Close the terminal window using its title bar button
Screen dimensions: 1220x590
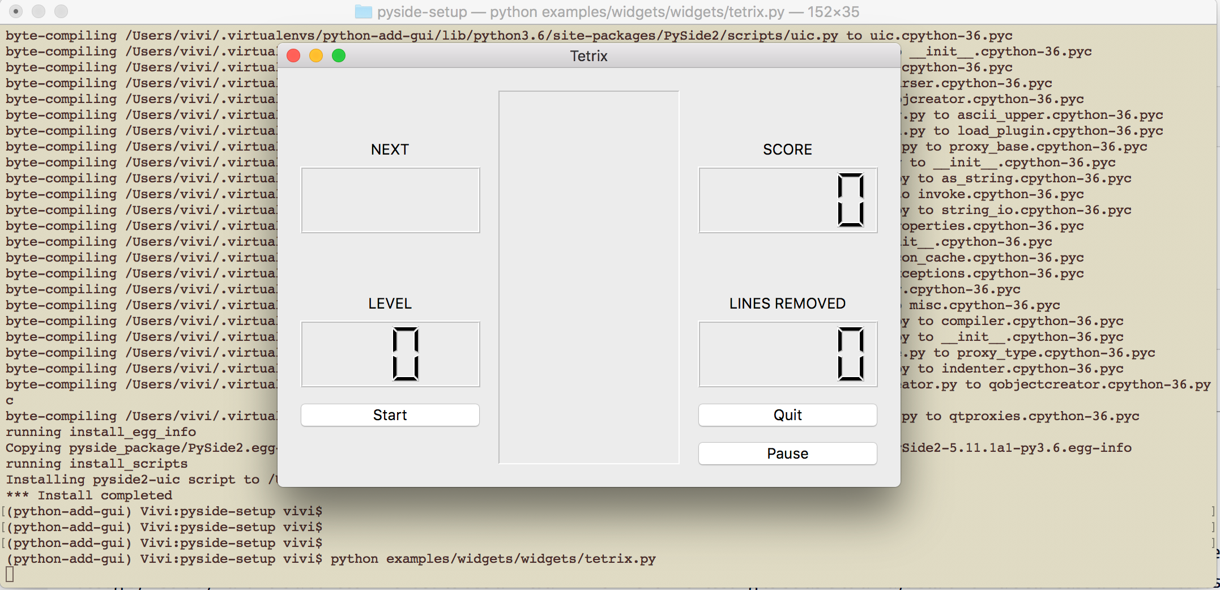point(16,11)
